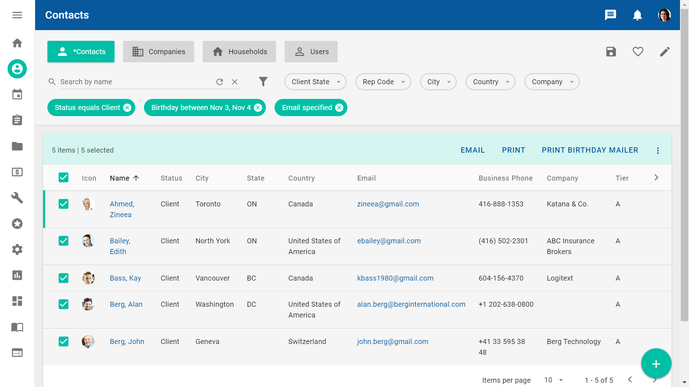Switch to the Households tab
This screenshot has width=689, height=387.
[x=239, y=52]
